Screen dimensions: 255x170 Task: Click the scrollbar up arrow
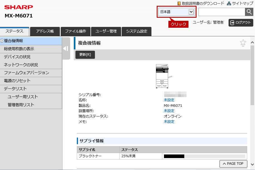point(252,42)
